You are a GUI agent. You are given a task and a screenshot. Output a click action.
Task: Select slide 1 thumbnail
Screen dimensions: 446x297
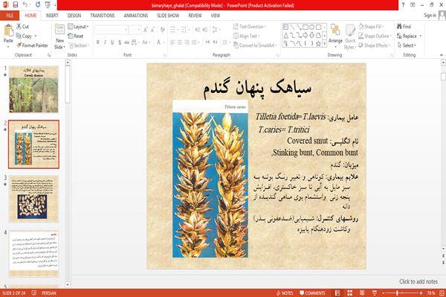(33, 89)
